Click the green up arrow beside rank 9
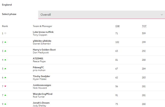The width and height of the screenshot is (165, 107). point(5,104)
